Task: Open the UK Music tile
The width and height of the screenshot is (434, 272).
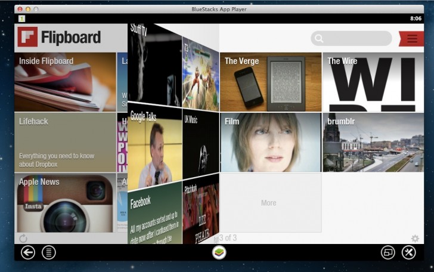Action: pos(201,144)
